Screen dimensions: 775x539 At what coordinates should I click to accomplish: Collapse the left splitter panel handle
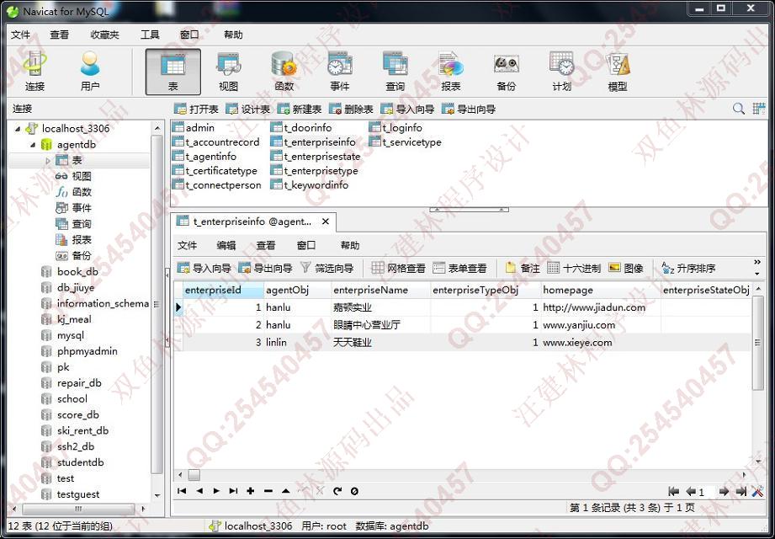tap(167, 307)
